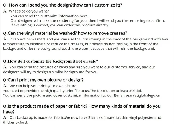Click 'You can send the customize information here.'
The image size is (175, 124).
(x=49, y=16)
